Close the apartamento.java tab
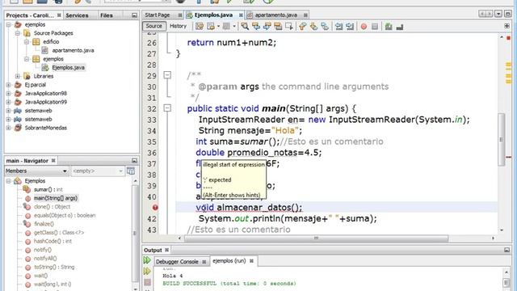This screenshot has height=291, width=517. click(x=305, y=15)
